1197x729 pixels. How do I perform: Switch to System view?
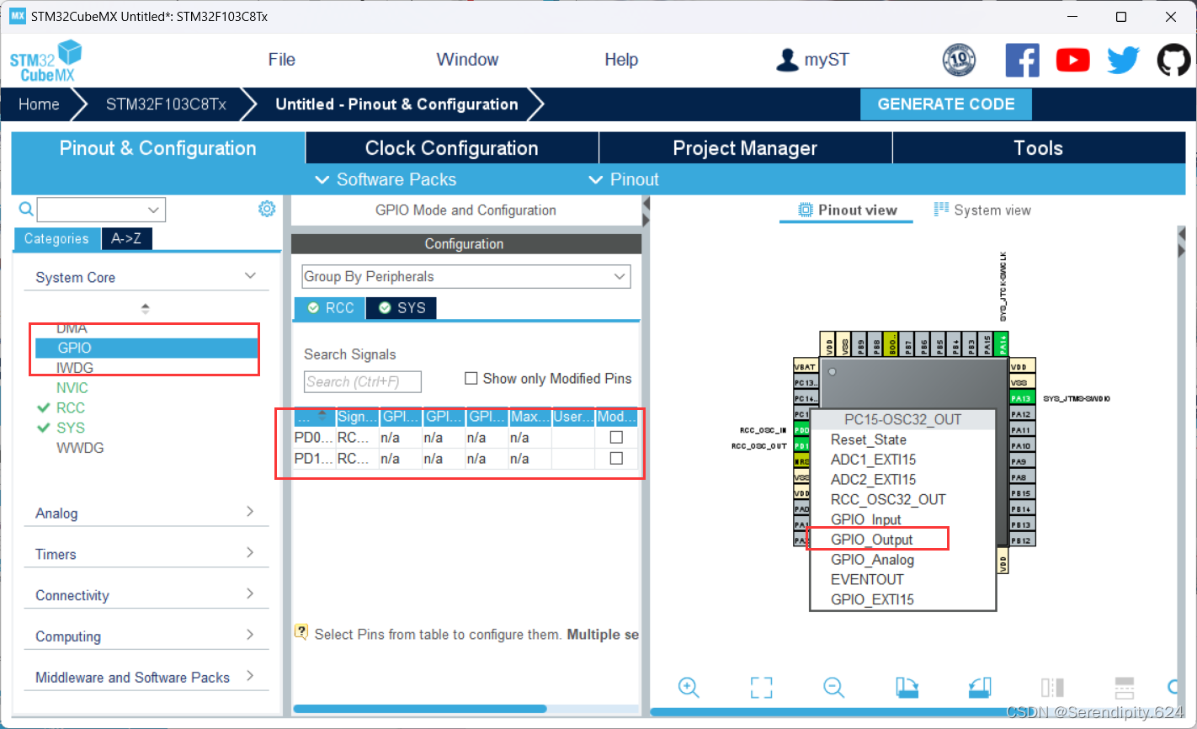coord(982,210)
